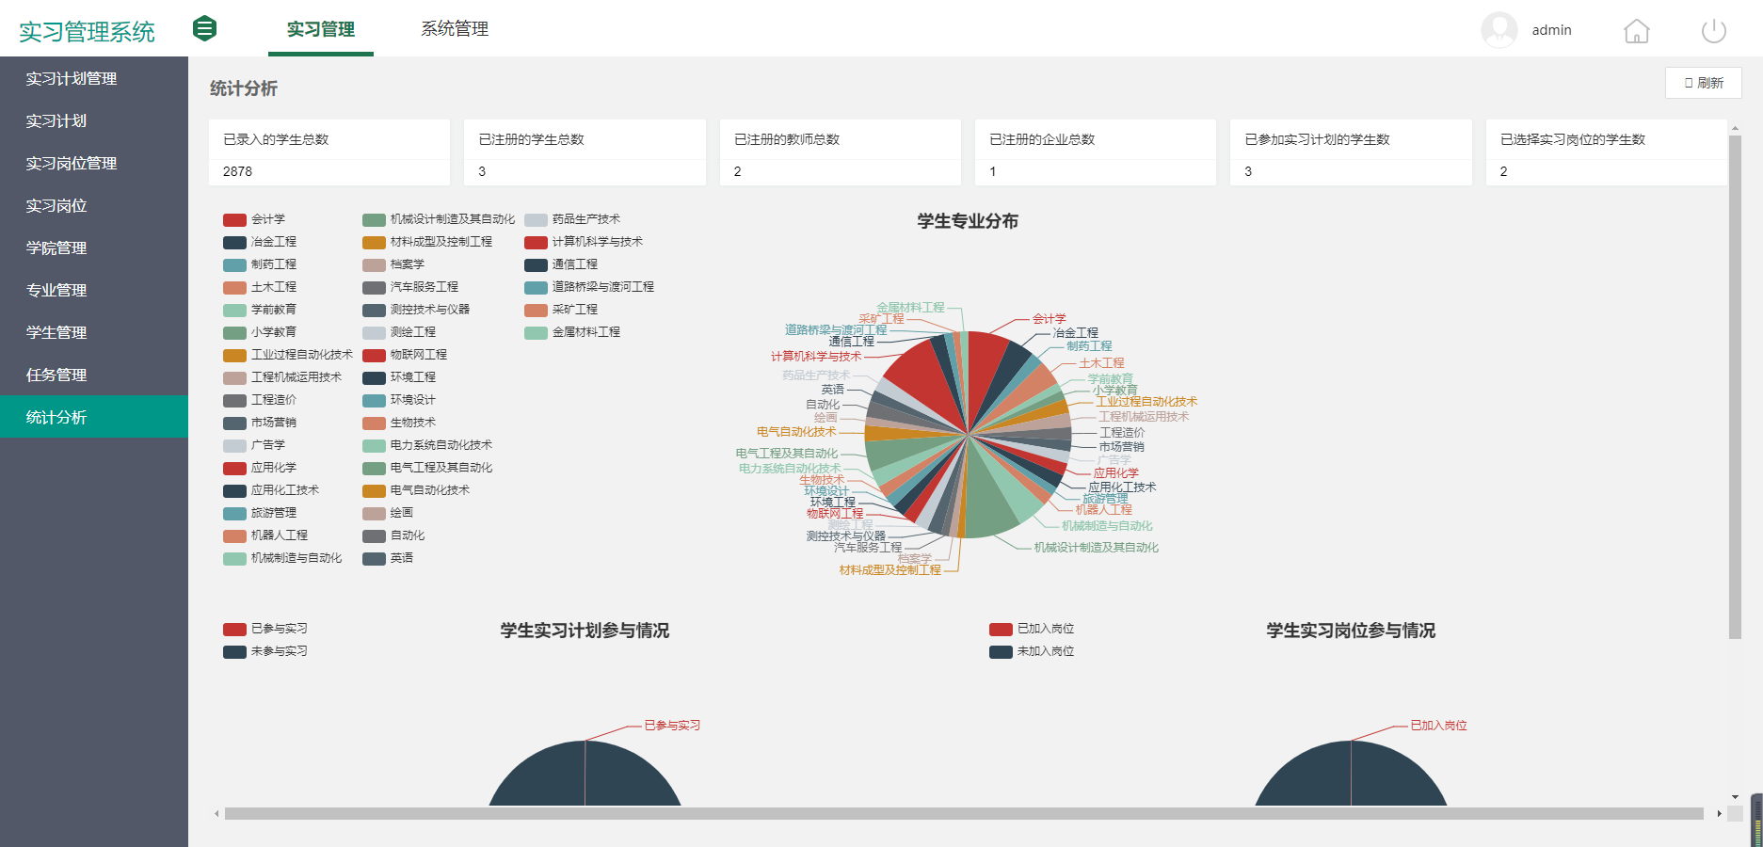This screenshot has width=1763, height=847.
Task: Toggle 机械设计制造及其自动化 legend entry
Action: click(439, 219)
